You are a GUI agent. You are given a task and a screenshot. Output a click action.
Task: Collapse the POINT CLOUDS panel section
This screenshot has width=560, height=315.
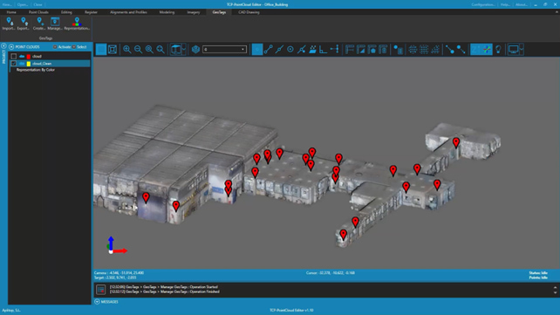(x=11, y=47)
